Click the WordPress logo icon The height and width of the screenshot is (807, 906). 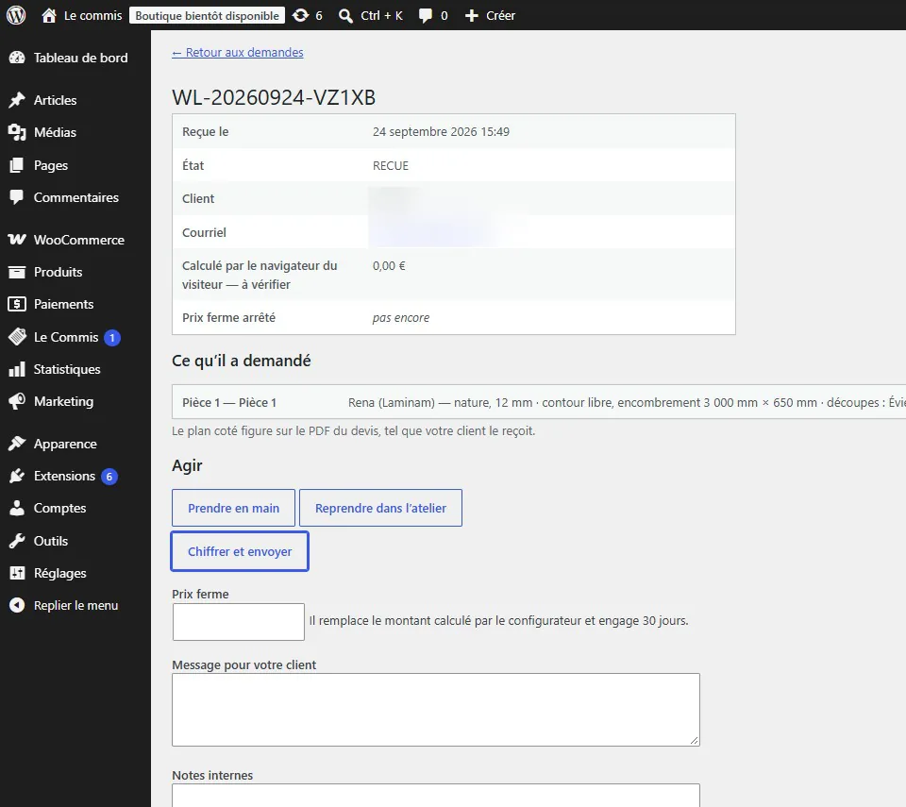16,15
